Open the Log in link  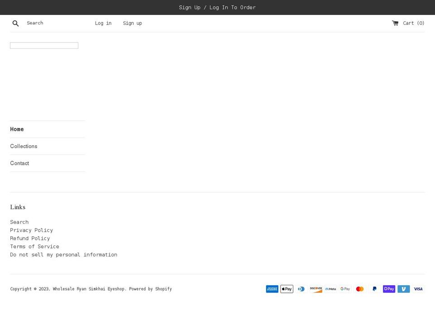coord(103,23)
